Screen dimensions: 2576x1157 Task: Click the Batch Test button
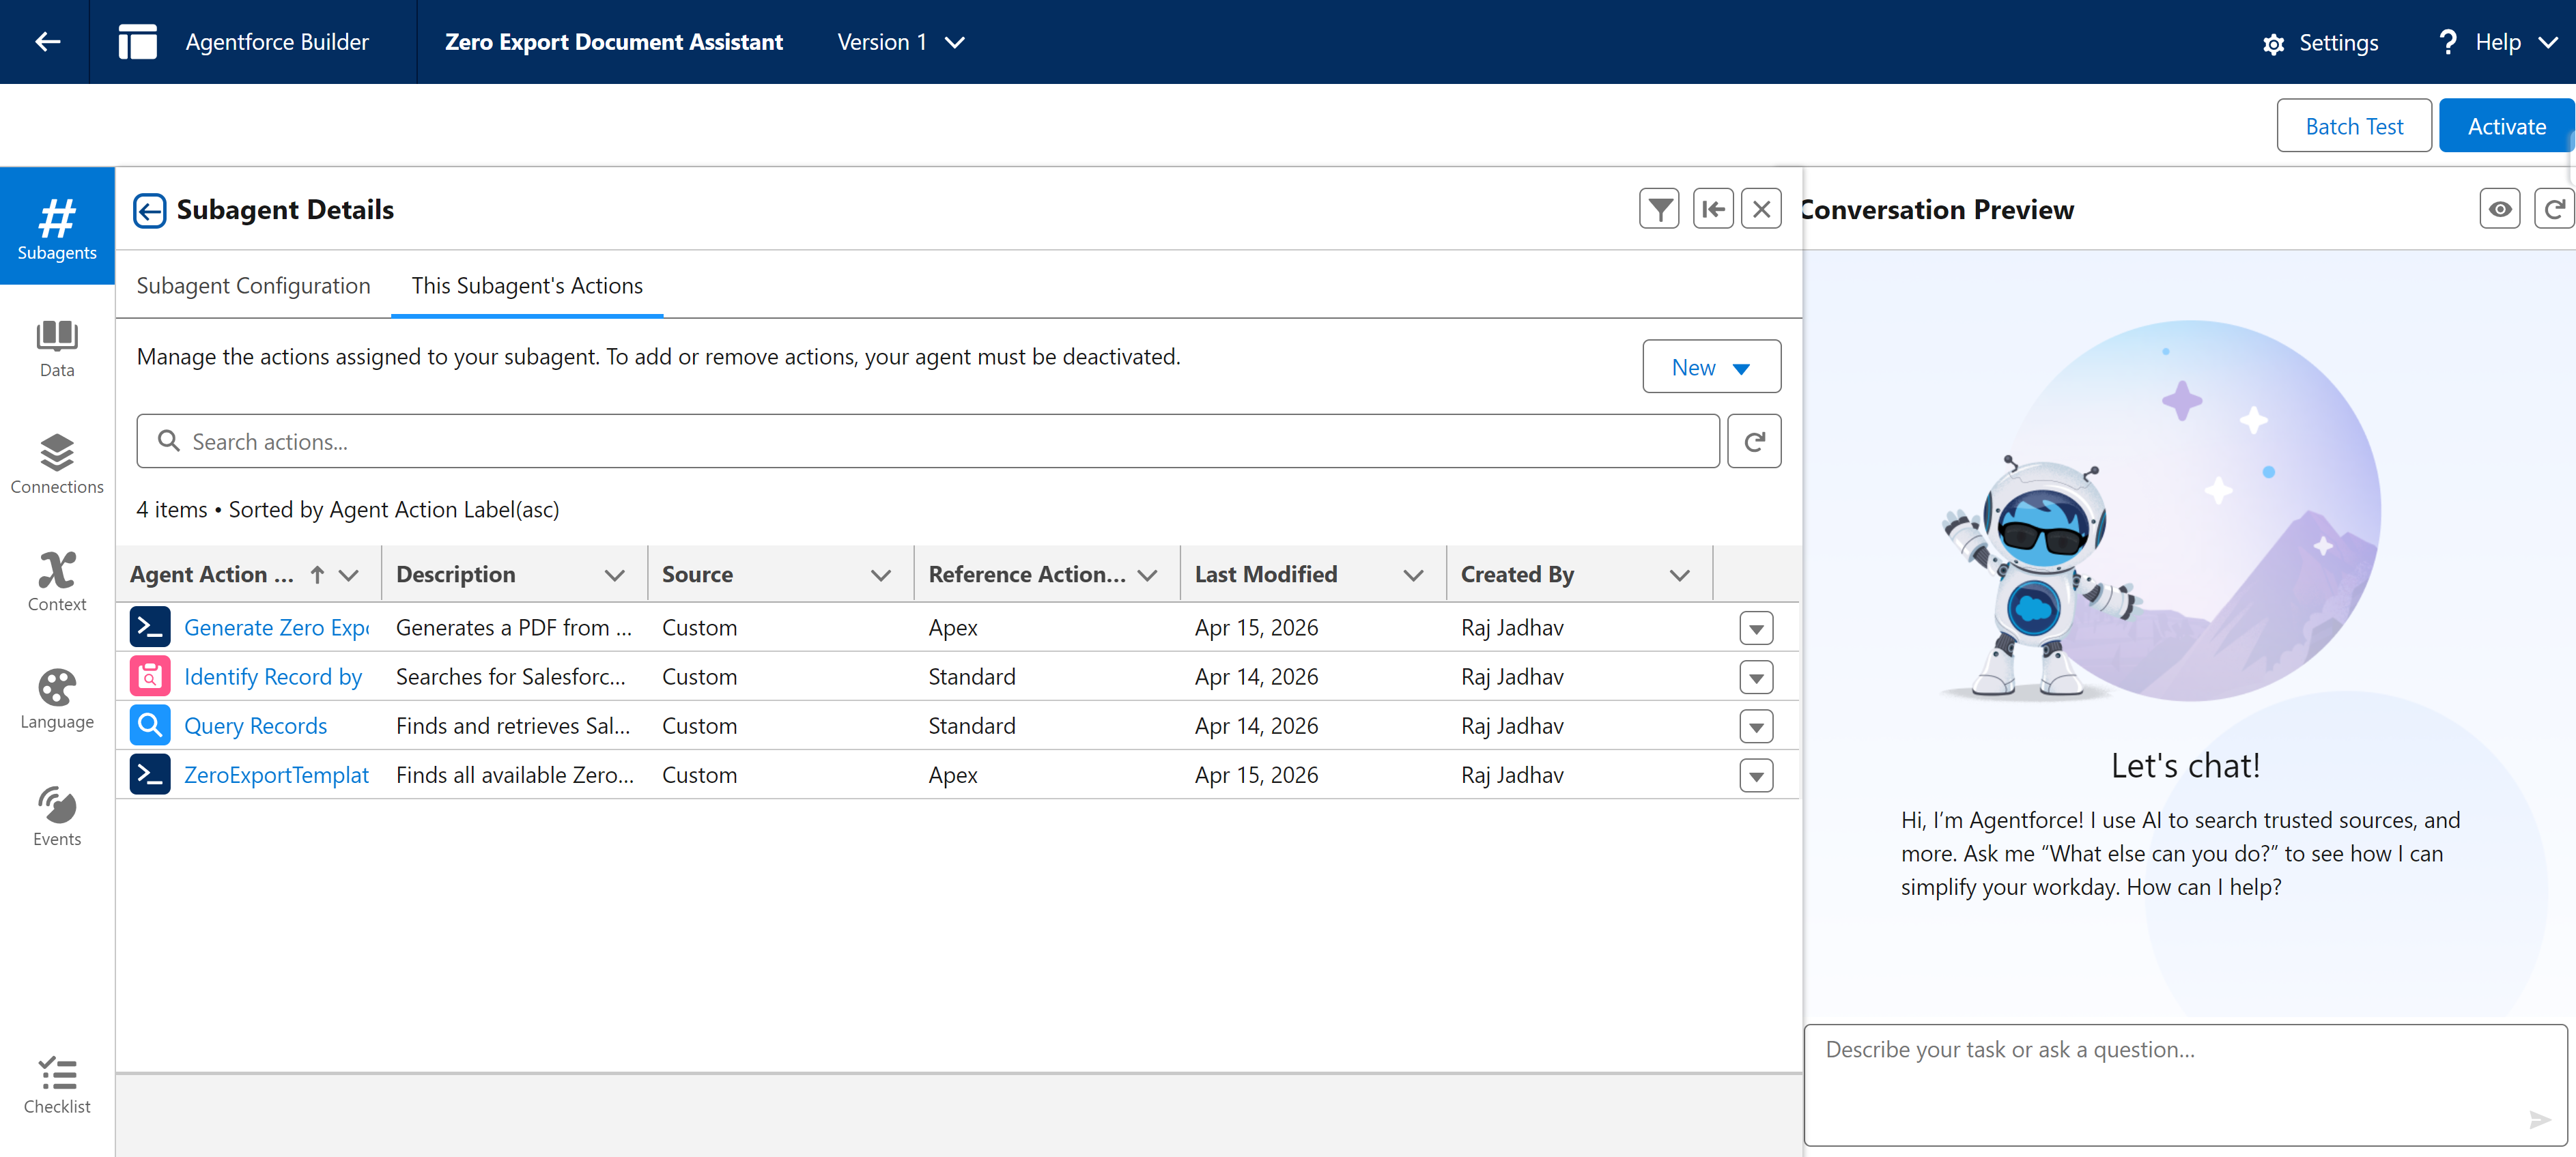[x=2354, y=126]
